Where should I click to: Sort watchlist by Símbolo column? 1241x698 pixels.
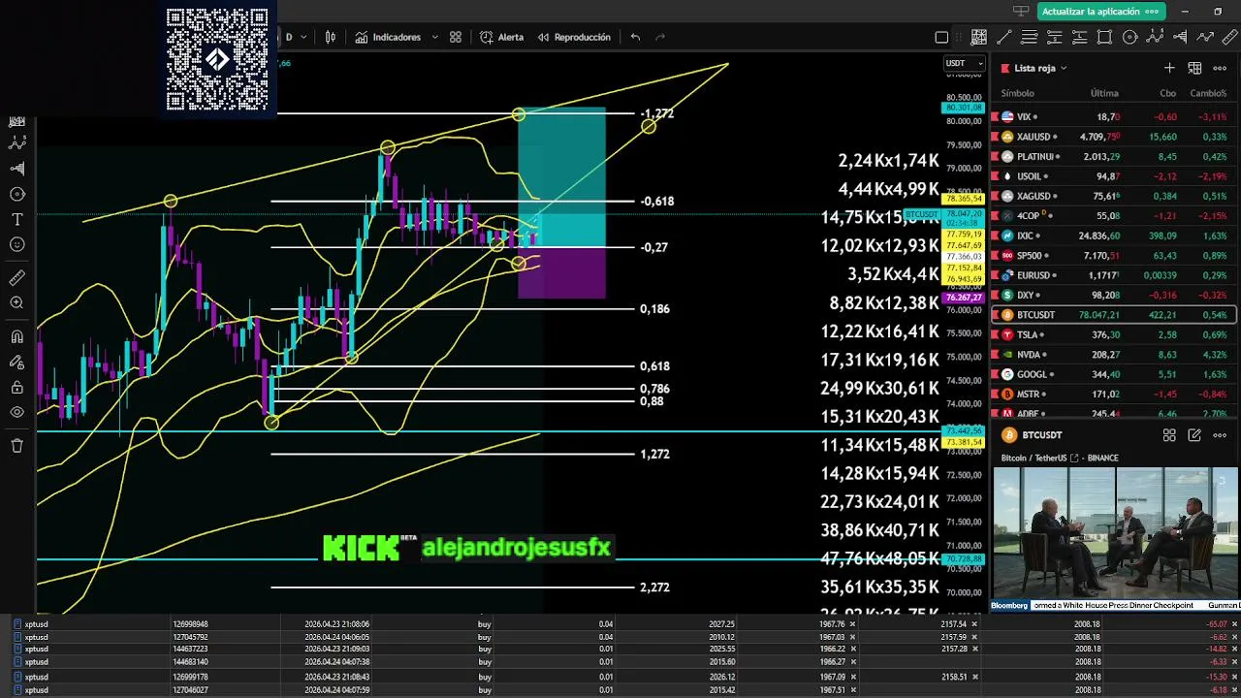1017,93
